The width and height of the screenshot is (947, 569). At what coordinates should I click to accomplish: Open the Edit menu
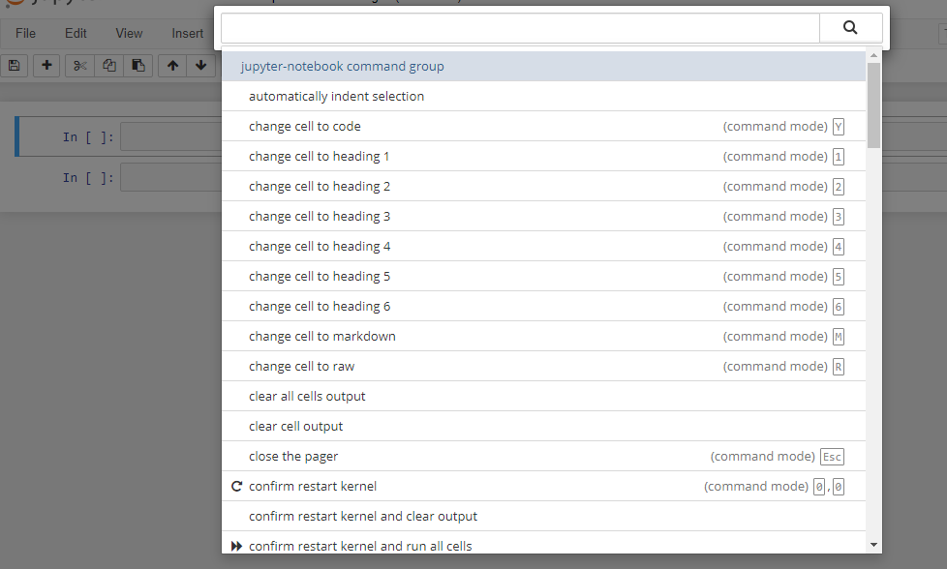point(76,33)
